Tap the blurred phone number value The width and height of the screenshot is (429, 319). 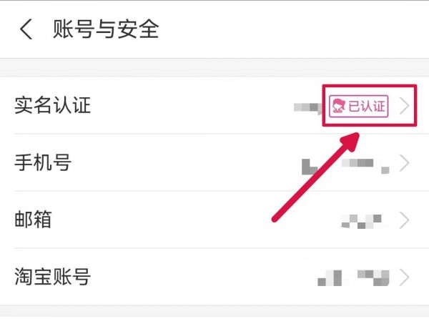click(x=345, y=166)
